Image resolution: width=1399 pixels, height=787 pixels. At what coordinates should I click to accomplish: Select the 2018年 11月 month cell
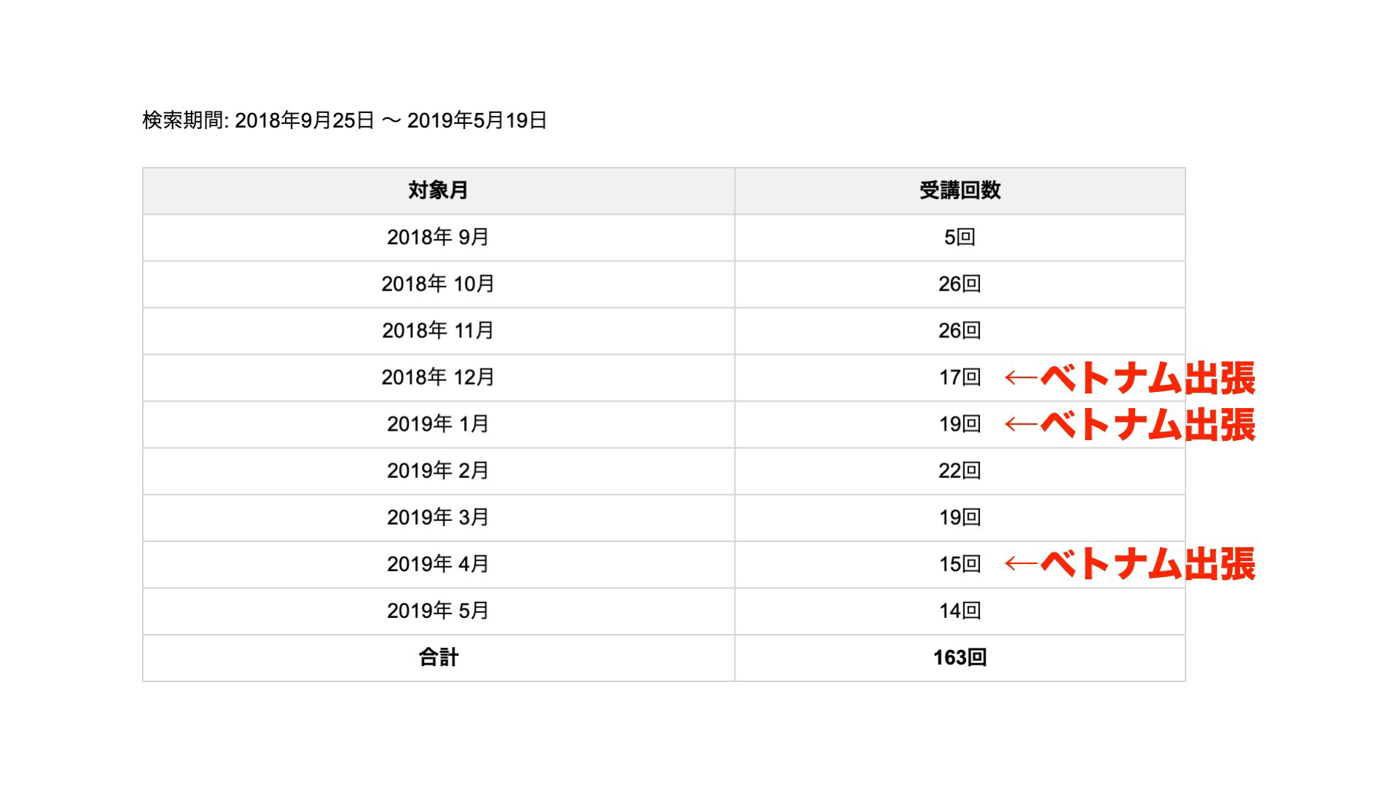(439, 331)
